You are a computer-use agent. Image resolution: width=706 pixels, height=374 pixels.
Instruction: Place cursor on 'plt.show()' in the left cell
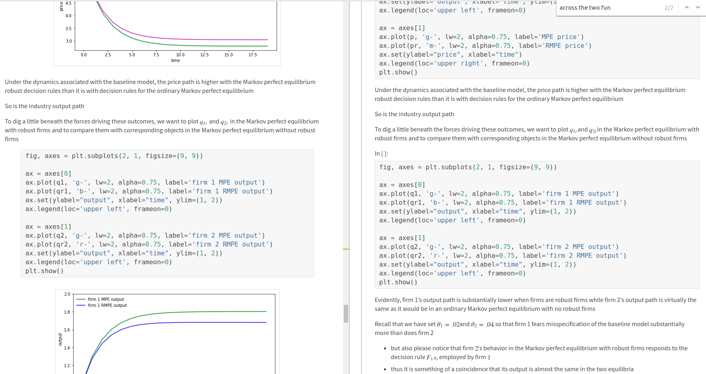[44, 271]
